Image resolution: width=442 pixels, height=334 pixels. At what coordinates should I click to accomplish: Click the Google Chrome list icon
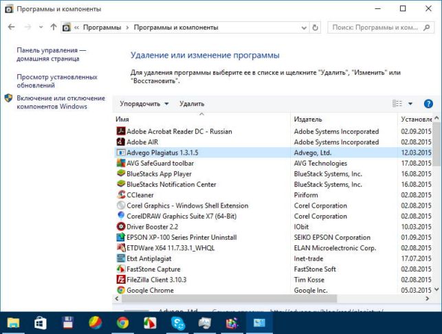tap(121, 290)
